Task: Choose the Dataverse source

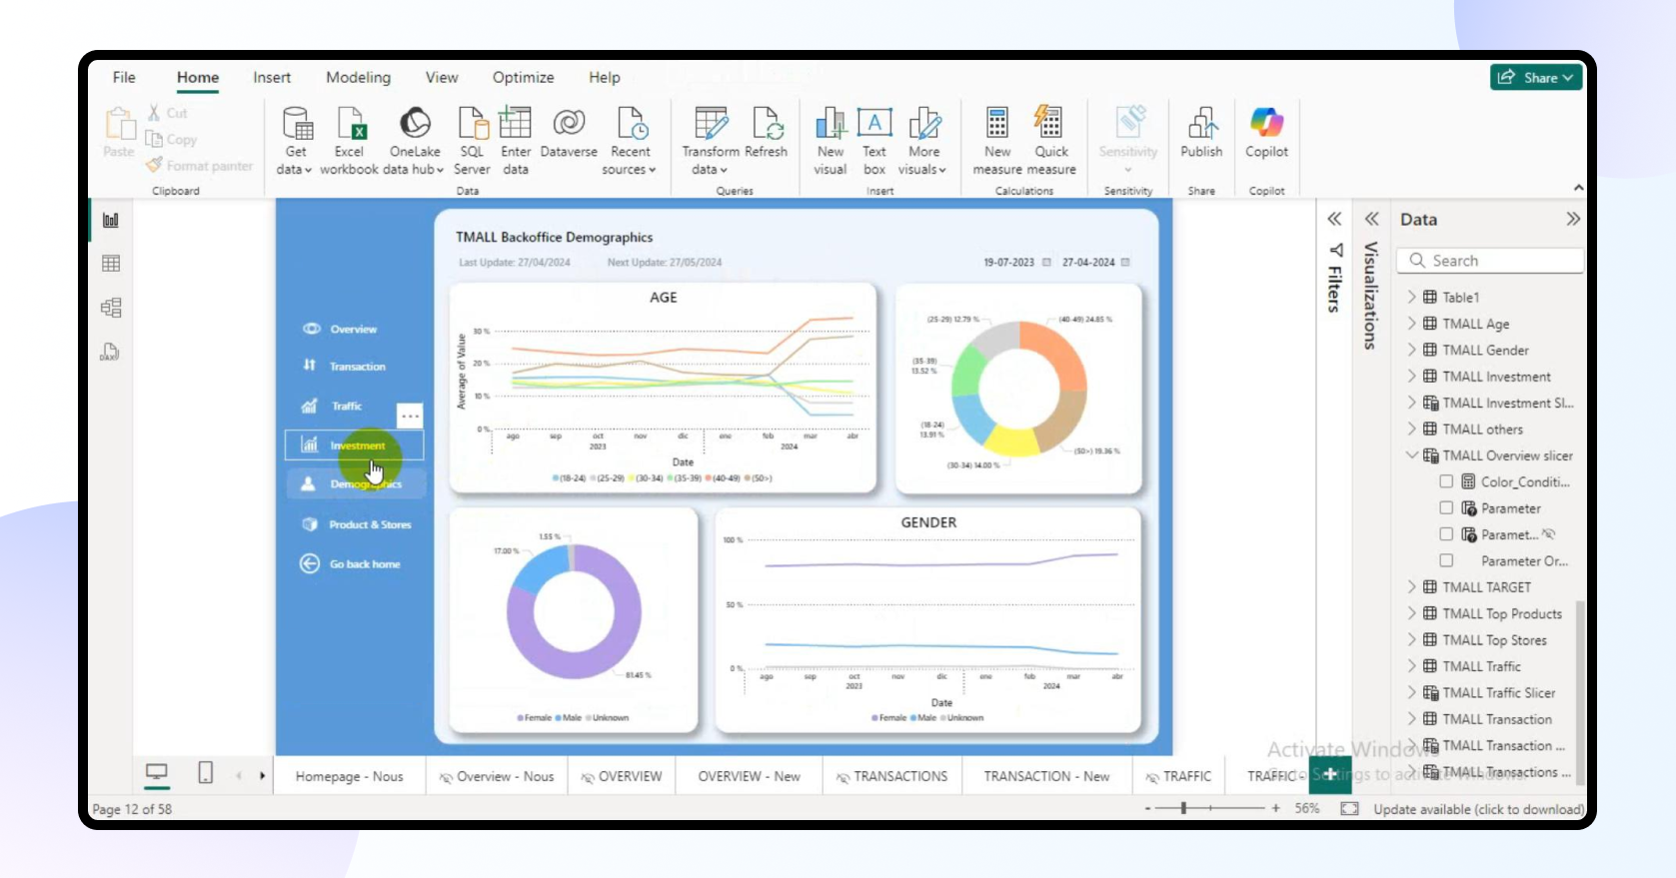Action: [569, 133]
